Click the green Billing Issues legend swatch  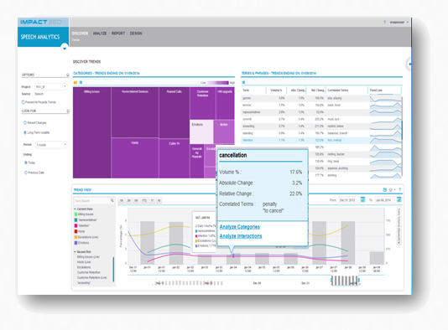coord(76,214)
